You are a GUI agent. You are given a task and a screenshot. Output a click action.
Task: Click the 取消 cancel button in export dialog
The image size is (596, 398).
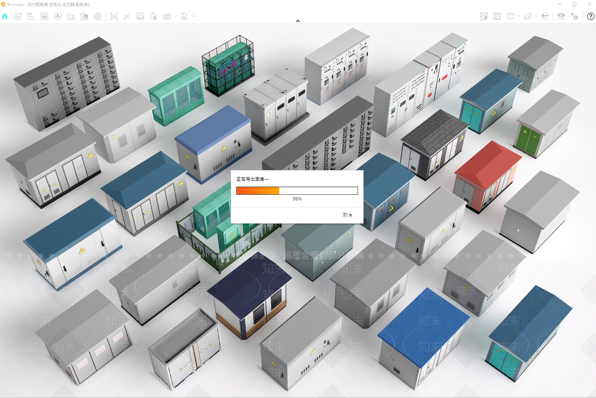click(348, 215)
